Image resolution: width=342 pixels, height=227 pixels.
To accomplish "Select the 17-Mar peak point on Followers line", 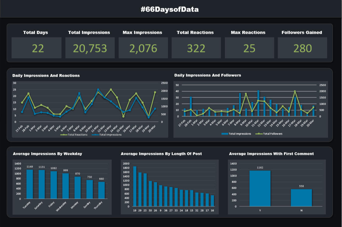I will click(x=295, y=91).
